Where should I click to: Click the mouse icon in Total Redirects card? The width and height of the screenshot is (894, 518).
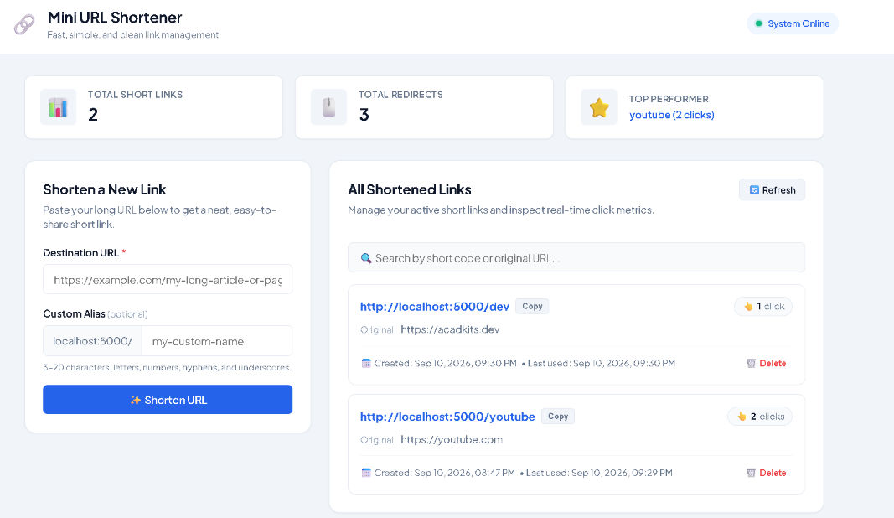click(x=328, y=107)
